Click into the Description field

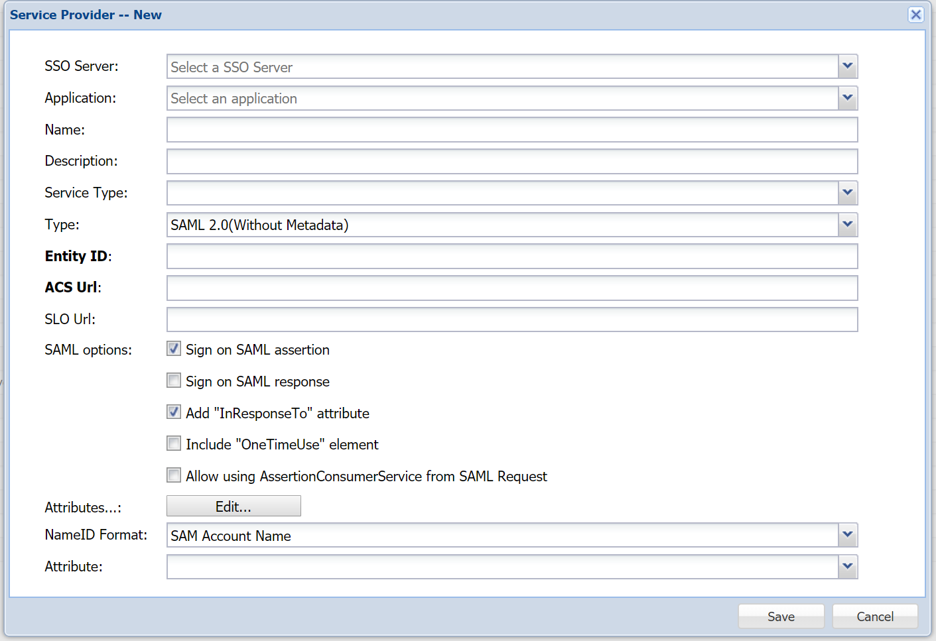(511, 161)
